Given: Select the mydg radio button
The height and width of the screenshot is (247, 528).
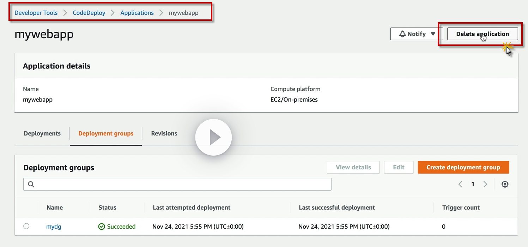Looking at the screenshot, I should tap(26, 226).
